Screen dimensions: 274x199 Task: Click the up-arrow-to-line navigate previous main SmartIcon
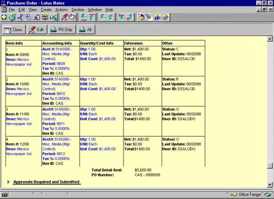[91, 17]
